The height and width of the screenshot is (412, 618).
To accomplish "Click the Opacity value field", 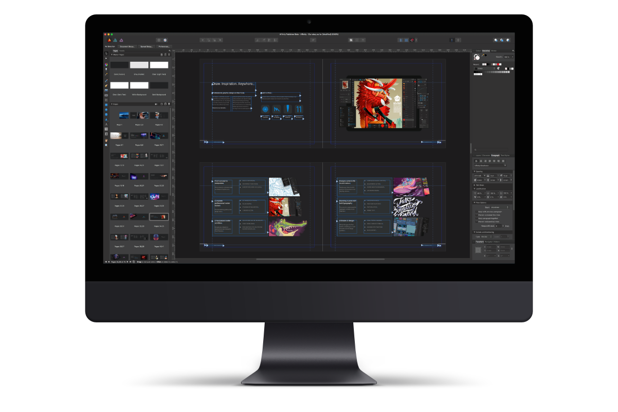I will pyautogui.click(x=508, y=57).
